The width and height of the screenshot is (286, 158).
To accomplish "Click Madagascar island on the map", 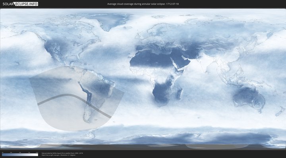I will point(180,93).
